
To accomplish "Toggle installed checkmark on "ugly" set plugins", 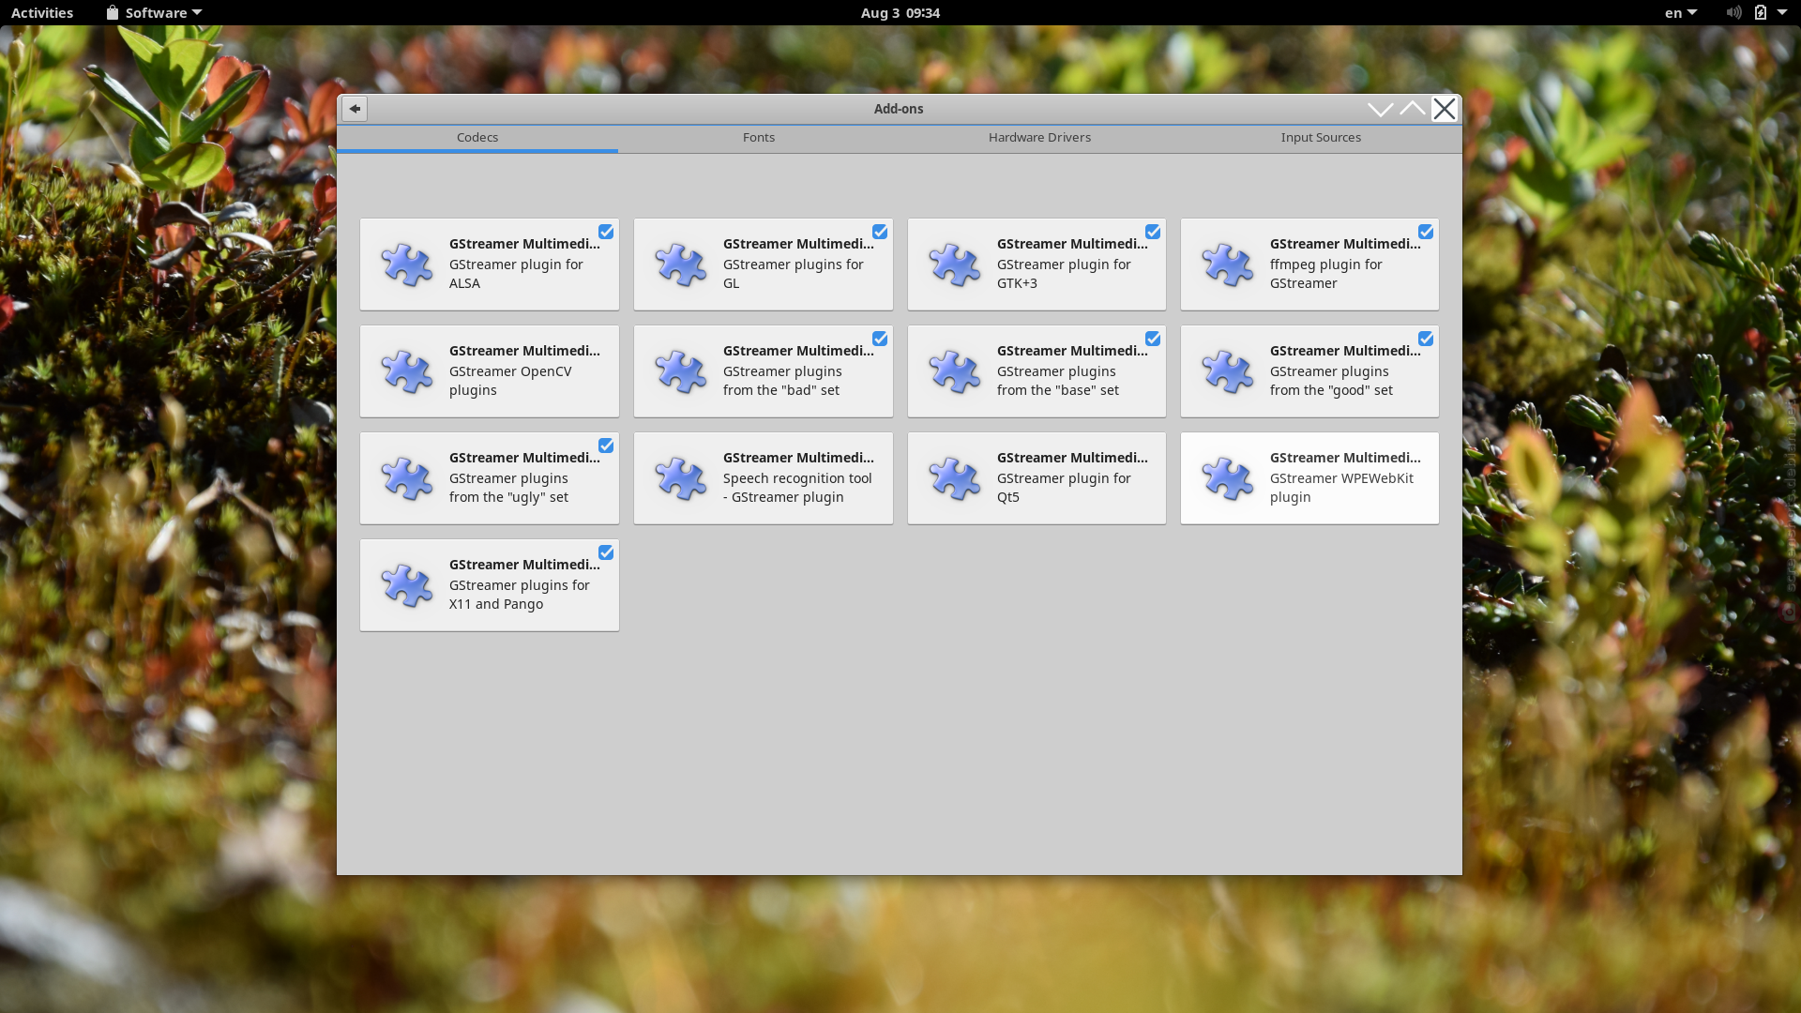I will click(x=606, y=446).
